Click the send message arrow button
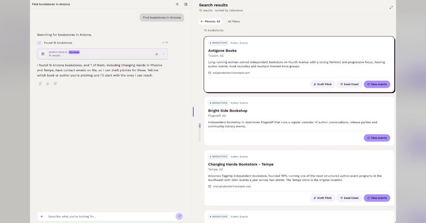This screenshot has height=223, width=426. (x=180, y=216)
